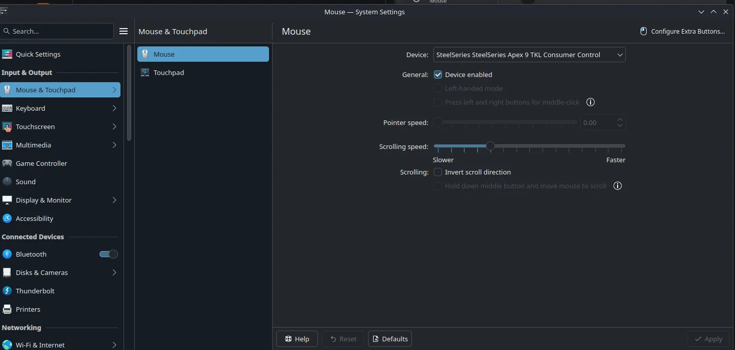Click the Bluetooth icon in sidebar

tap(7, 254)
